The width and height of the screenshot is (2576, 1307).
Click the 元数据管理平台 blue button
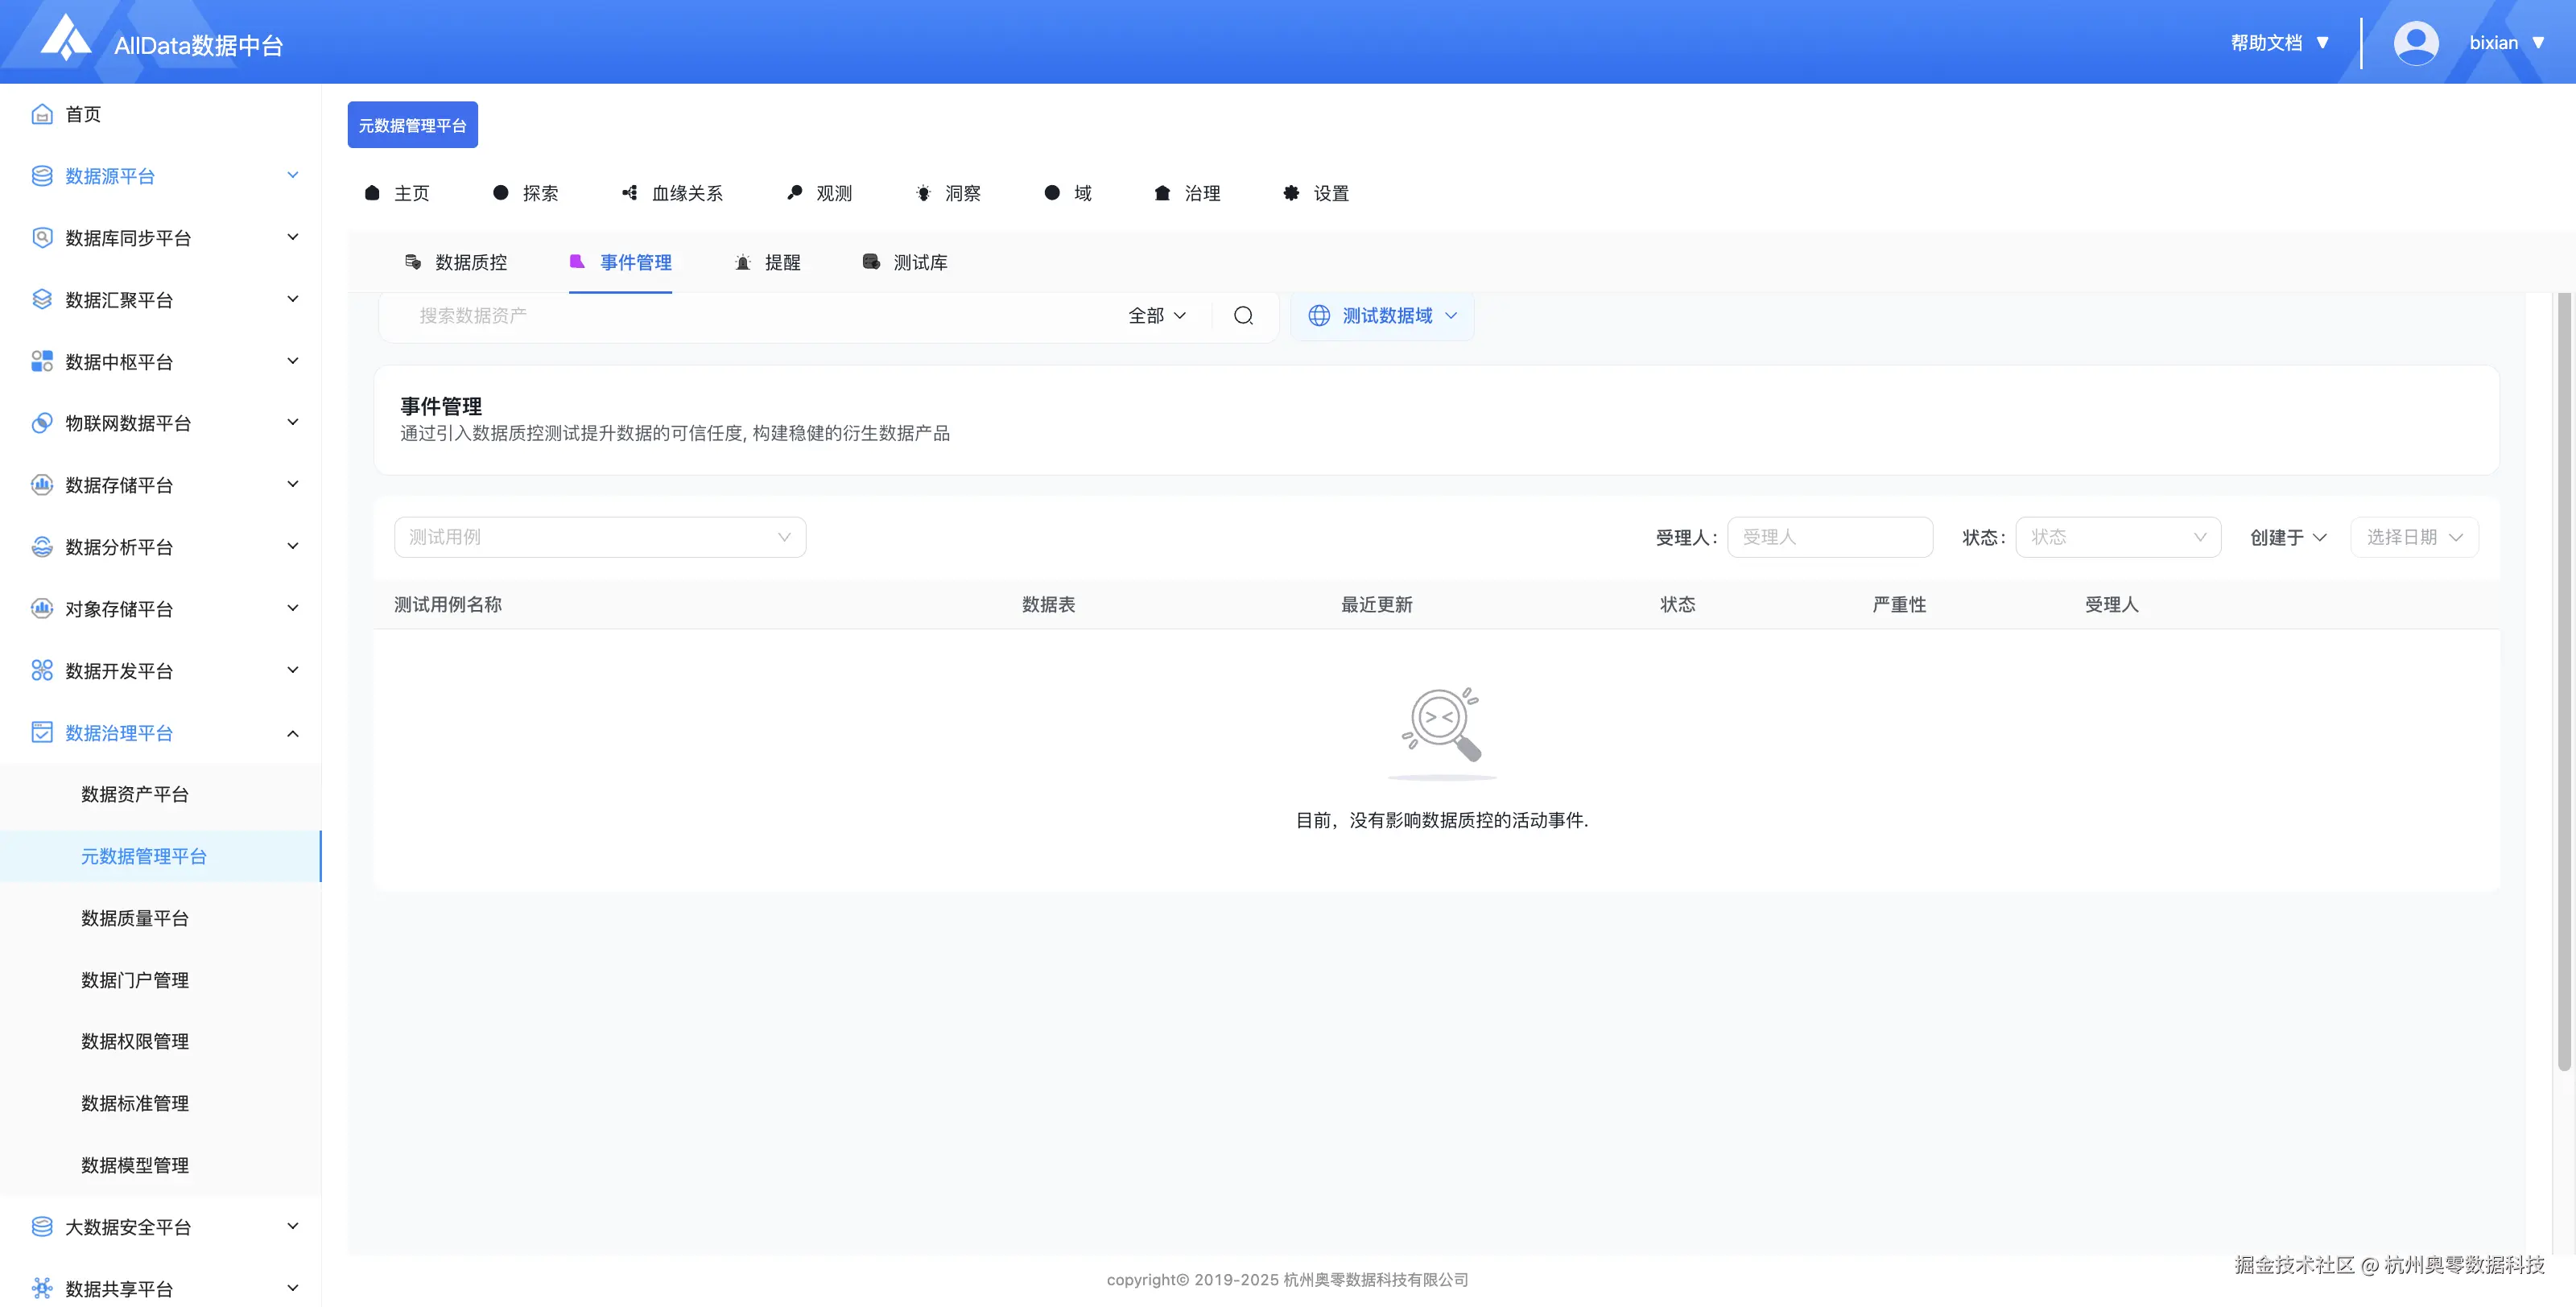point(412,125)
